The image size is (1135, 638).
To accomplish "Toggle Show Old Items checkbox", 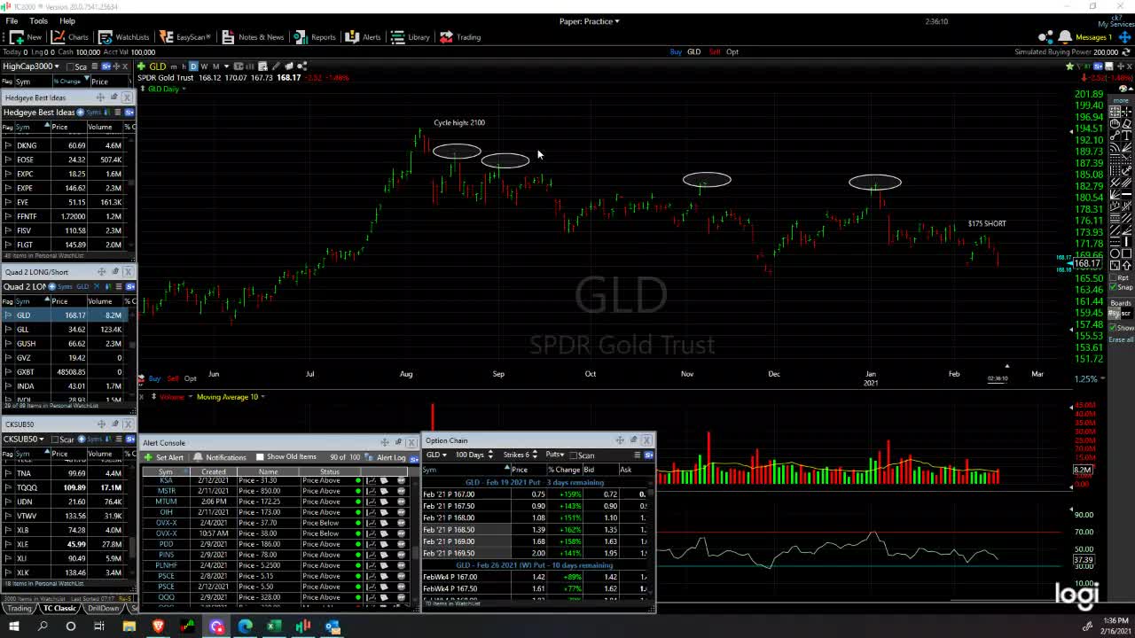I will pyautogui.click(x=260, y=457).
